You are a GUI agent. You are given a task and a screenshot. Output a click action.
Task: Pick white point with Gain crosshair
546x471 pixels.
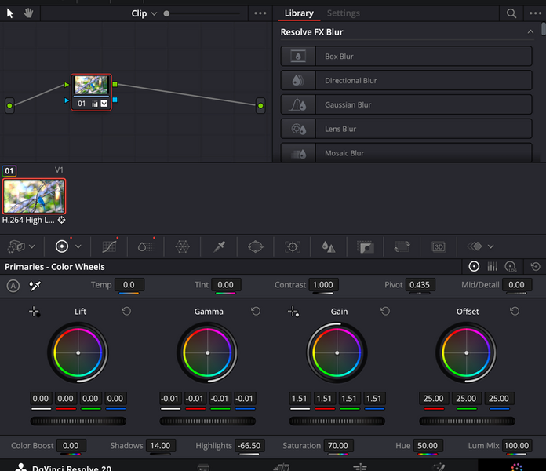coord(293,312)
